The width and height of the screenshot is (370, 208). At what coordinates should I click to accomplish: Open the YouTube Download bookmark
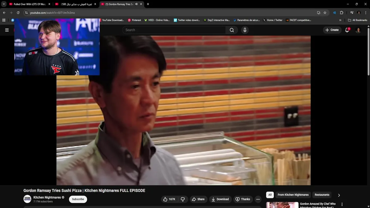coord(112,20)
